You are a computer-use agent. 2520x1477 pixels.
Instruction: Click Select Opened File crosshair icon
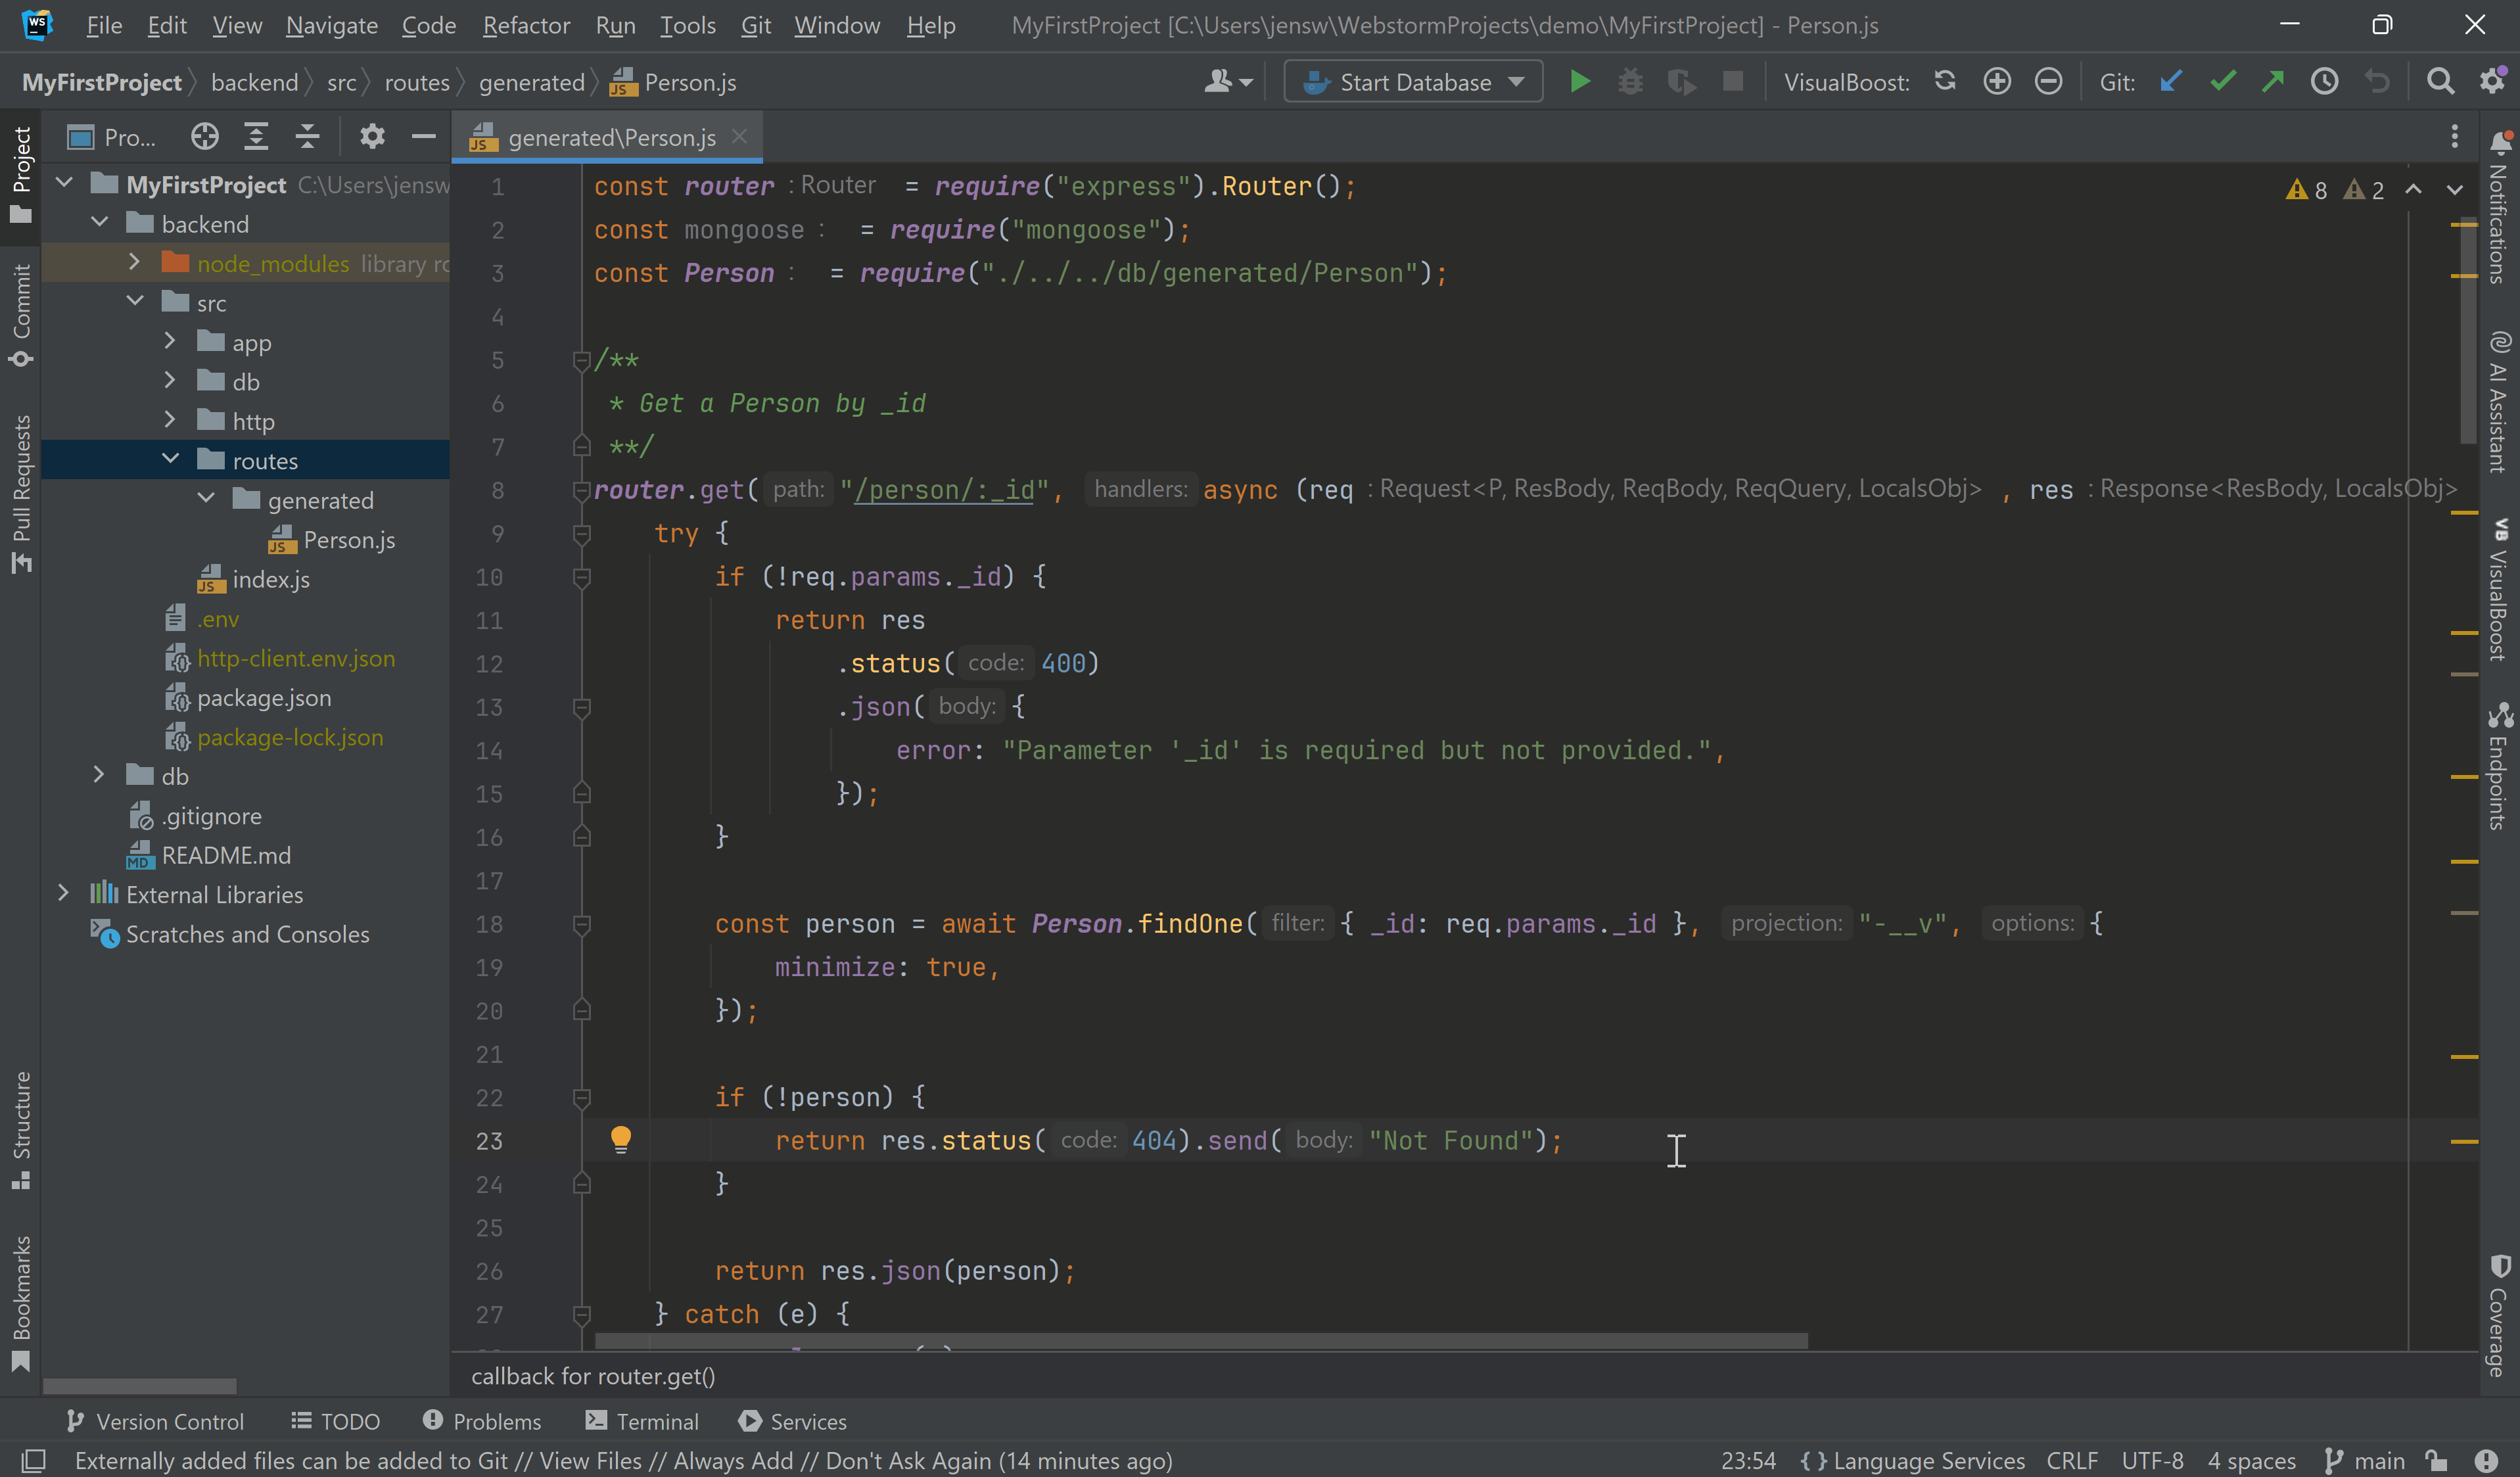204,137
